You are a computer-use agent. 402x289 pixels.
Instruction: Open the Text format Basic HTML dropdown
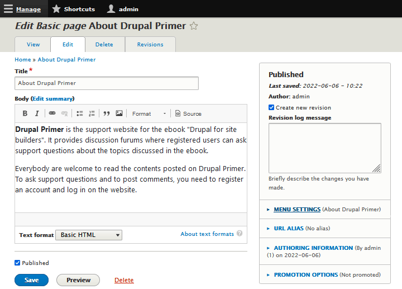point(89,235)
